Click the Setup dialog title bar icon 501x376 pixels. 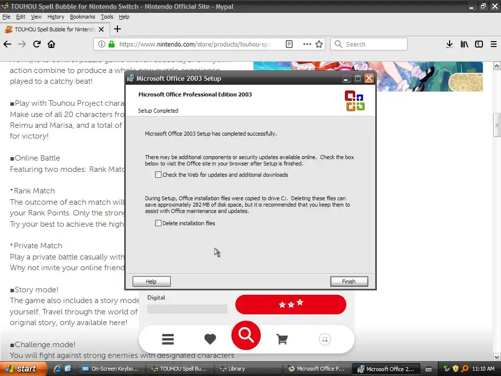click(130, 78)
